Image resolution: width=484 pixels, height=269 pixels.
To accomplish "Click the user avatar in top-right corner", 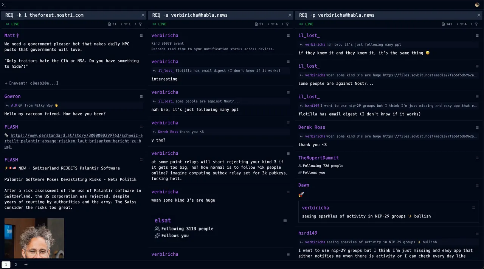I will pyautogui.click(x=477, y=5).
